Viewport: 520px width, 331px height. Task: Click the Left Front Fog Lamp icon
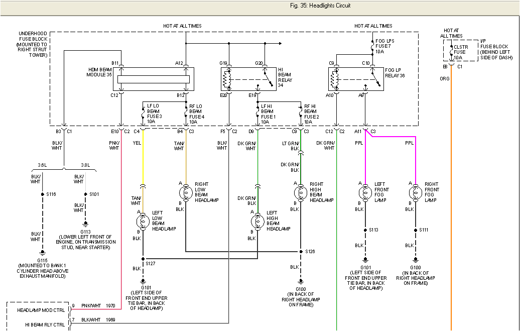[x=365, y=192]
